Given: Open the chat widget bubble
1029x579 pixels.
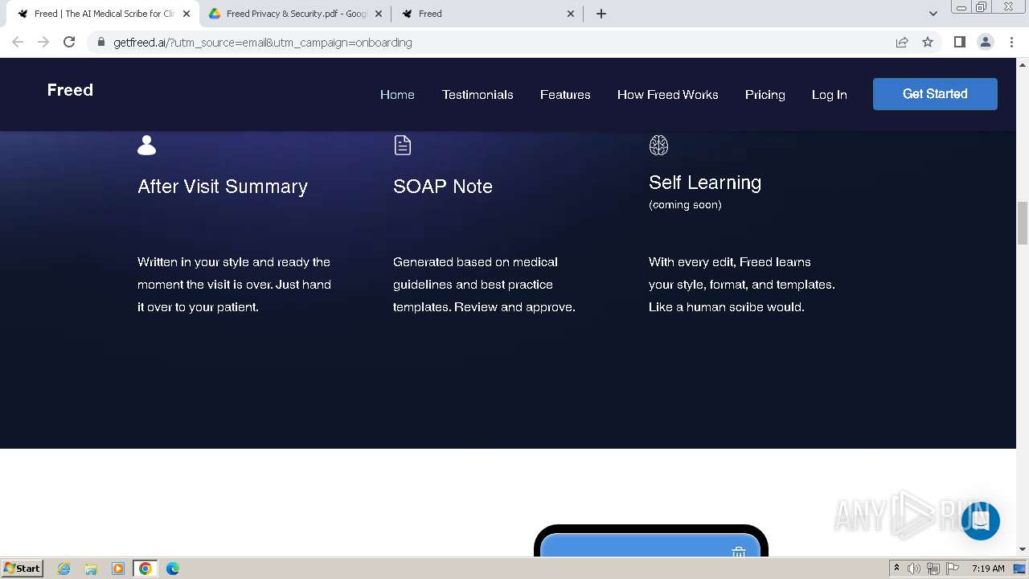Looking at the screenshot, I should (980, 520).
